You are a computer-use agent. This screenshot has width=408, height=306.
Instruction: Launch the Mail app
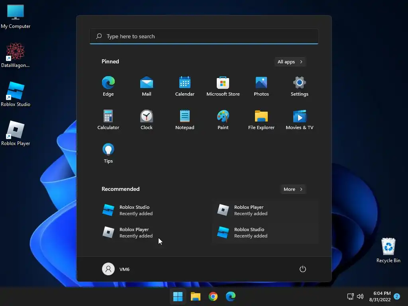147,86
